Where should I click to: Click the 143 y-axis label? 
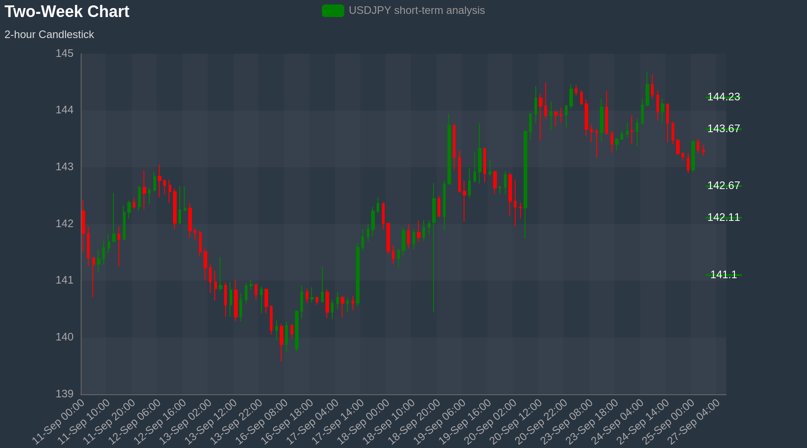click(65, 167)
